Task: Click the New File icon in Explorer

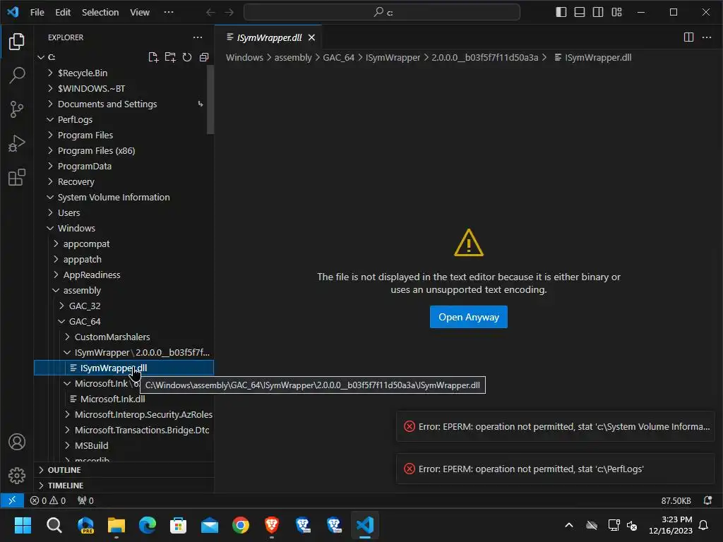Action: coord(153,57)
